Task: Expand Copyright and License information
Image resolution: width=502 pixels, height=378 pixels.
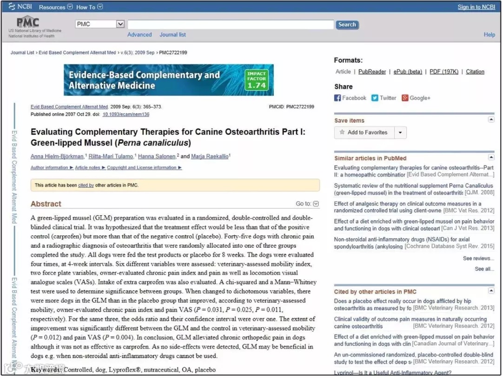Action: pos(145,167)
